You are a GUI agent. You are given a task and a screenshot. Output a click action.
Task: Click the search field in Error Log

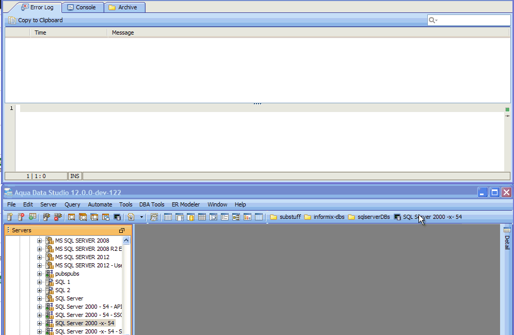pos(469,20)
